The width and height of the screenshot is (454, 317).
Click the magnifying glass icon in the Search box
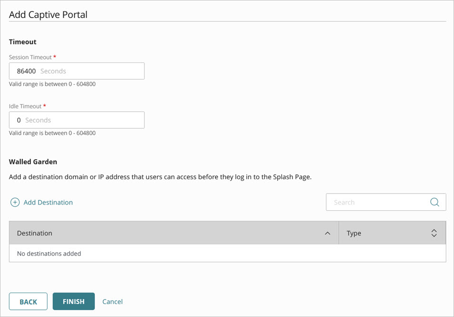coord(434,202)
